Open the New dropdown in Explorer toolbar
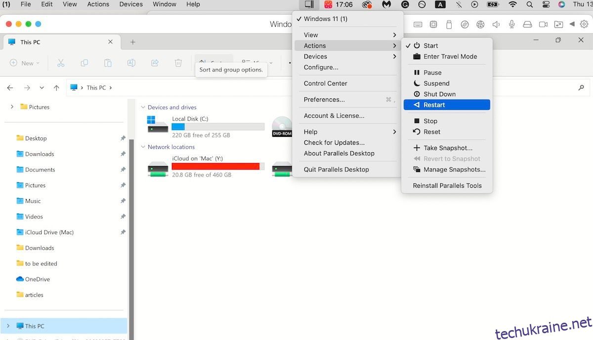 [x=26, y=63]
